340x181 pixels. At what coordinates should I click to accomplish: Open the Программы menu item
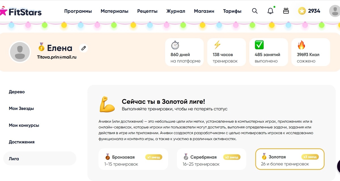(x=78, y=11)
